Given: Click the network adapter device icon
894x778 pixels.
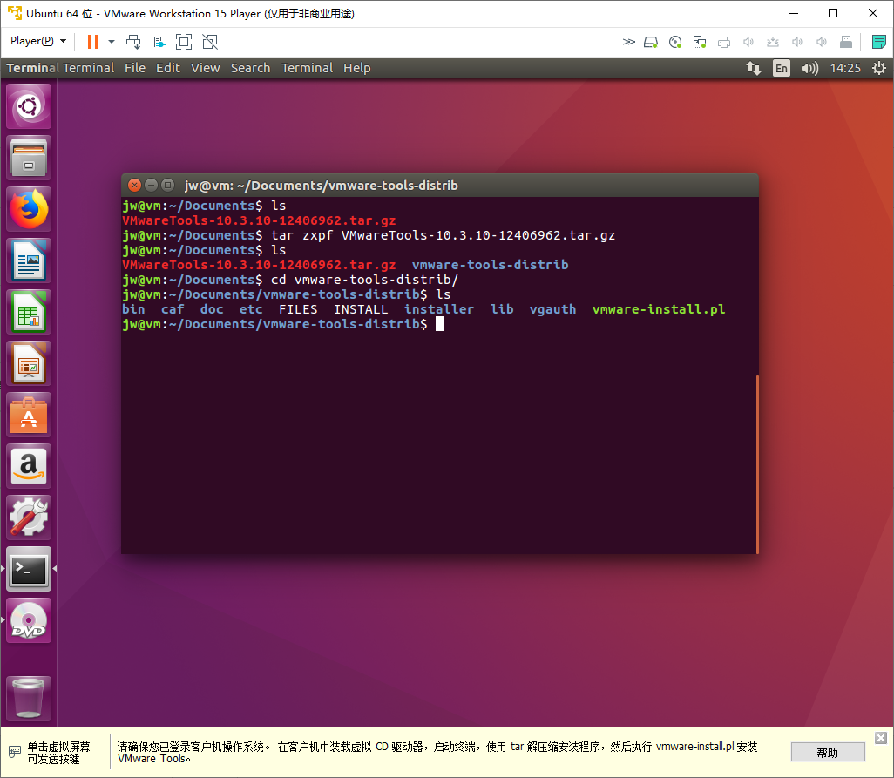Looking at the screenshot, I should click(700, 42).
